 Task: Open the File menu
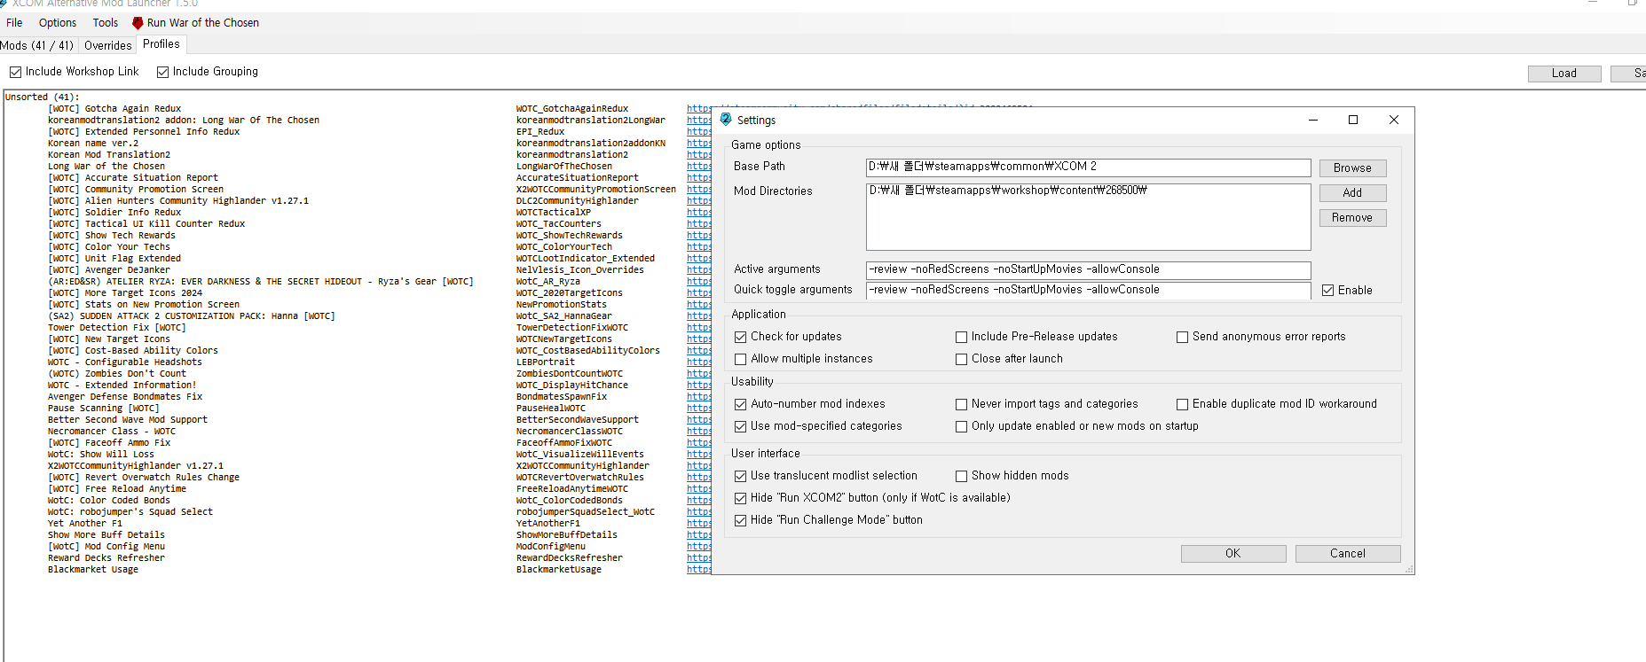click(14, 23)
